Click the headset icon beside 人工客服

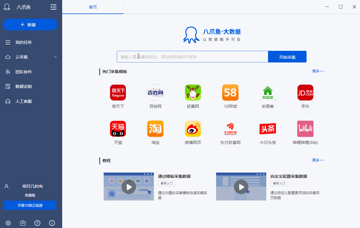[8, 101]
